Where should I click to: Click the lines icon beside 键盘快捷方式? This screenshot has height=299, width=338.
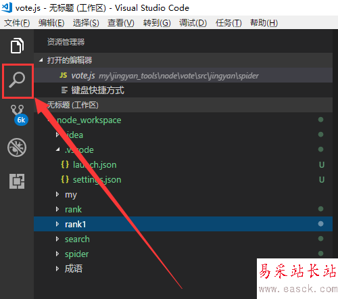pos(64,90)
